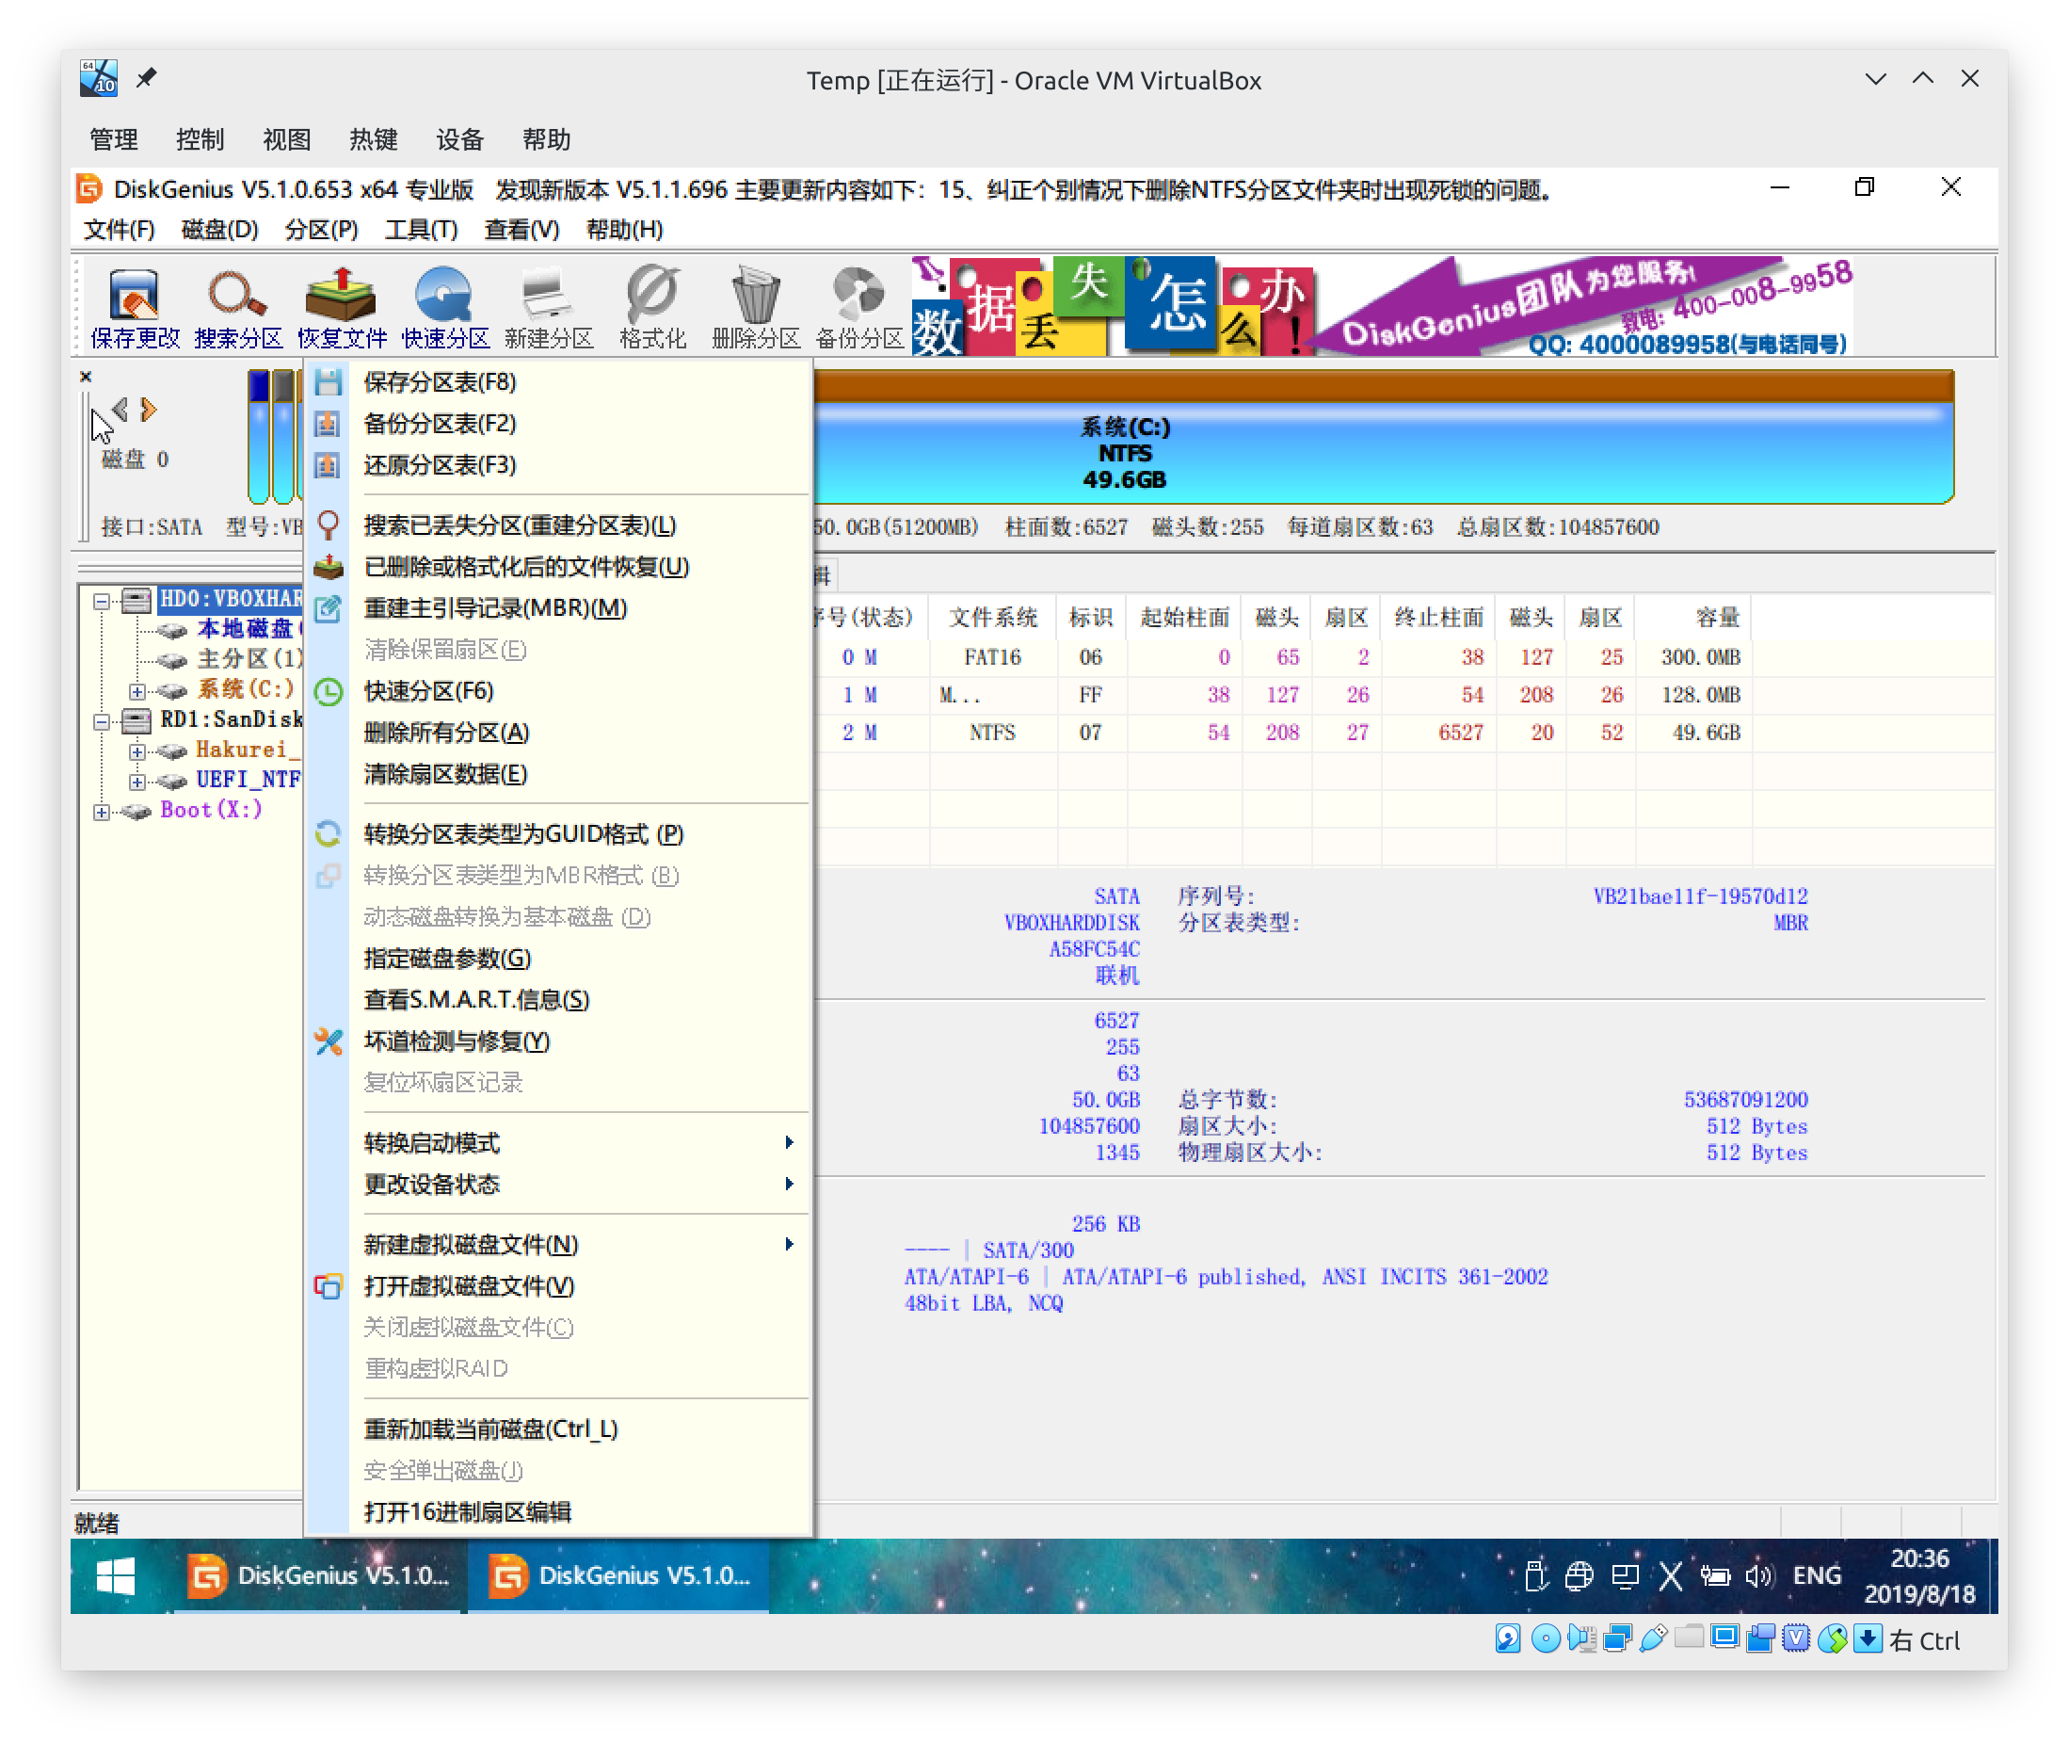Select the FAT16 300.0MB partition row
This screenshot has height=1743, width=2069.
pos(1281,657)
